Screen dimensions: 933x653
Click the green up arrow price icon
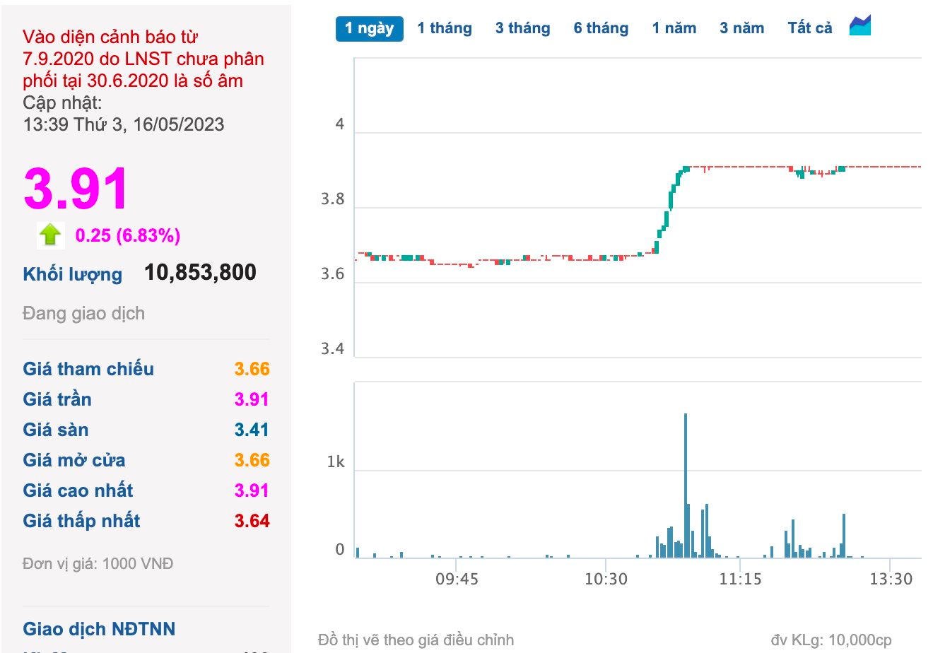click(50, 235)
